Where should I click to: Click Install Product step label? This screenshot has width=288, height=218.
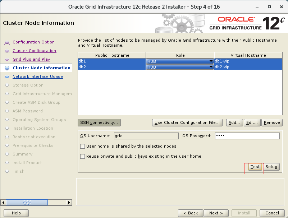tap(27, 163)
